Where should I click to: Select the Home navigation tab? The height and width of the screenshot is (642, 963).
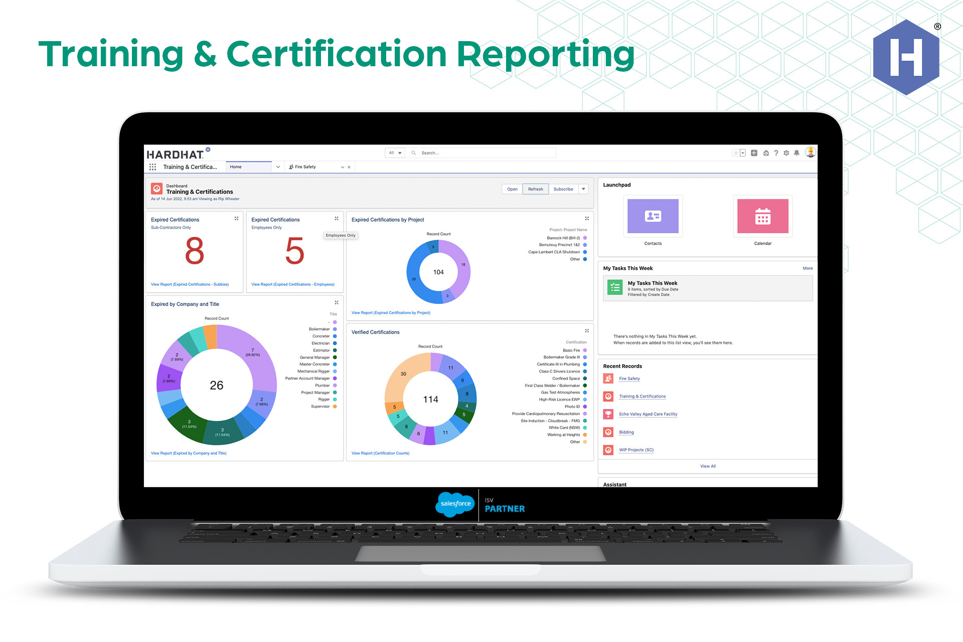(236, 167)
